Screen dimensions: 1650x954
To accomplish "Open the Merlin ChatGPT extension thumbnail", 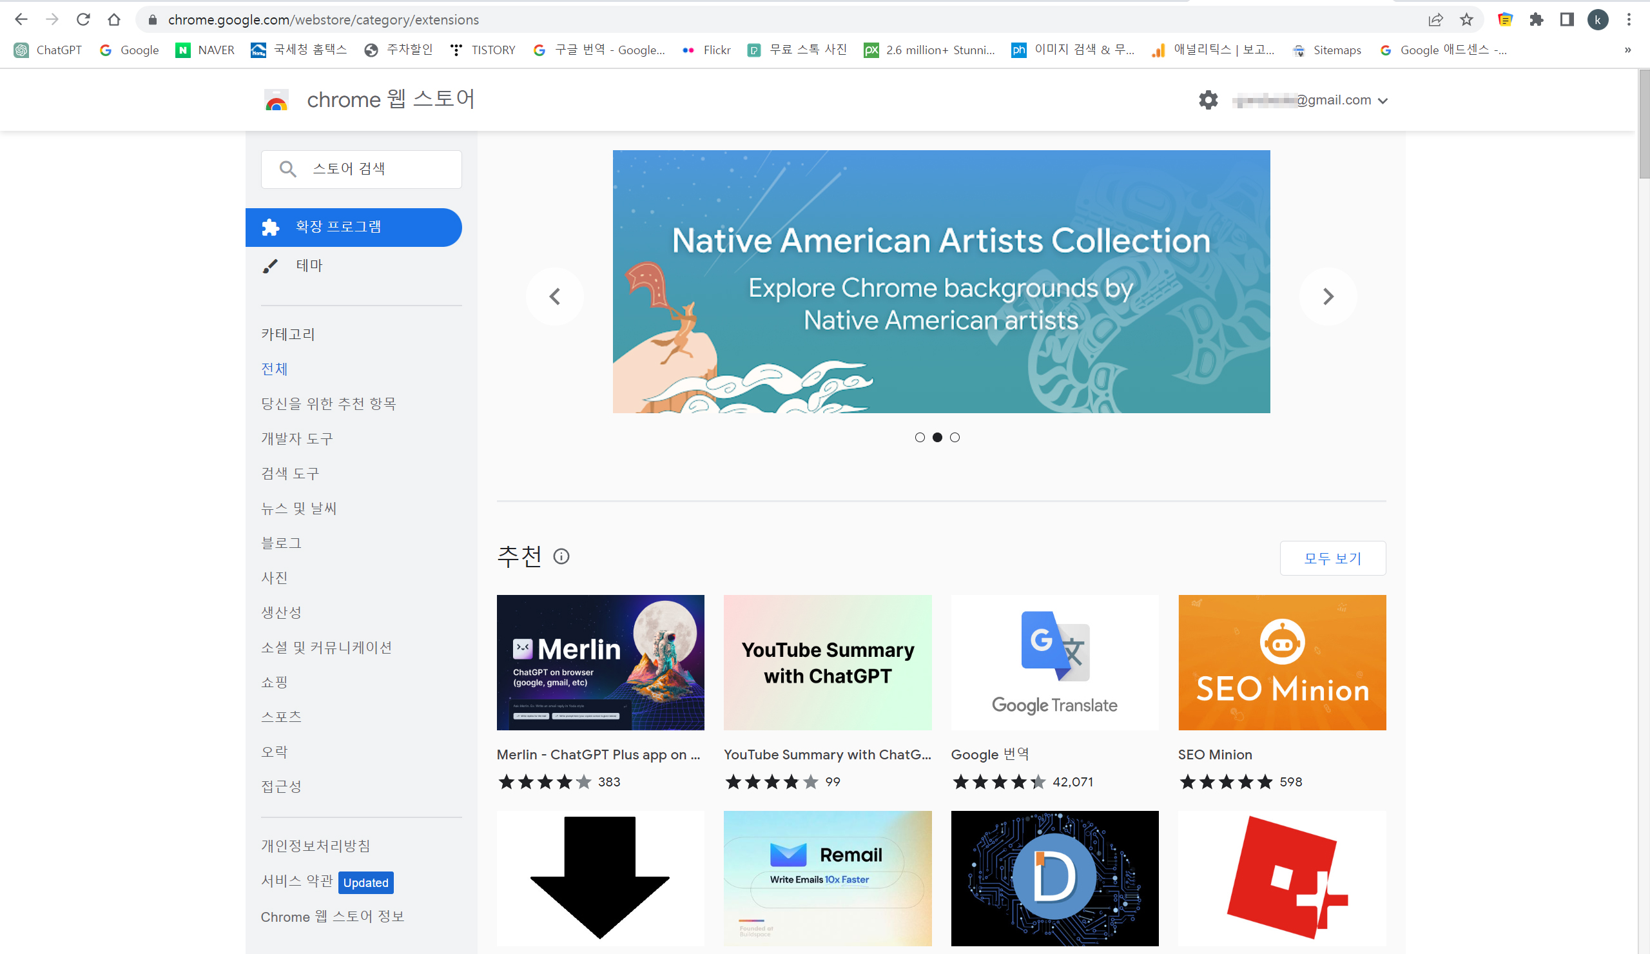I will coord(601,663).
